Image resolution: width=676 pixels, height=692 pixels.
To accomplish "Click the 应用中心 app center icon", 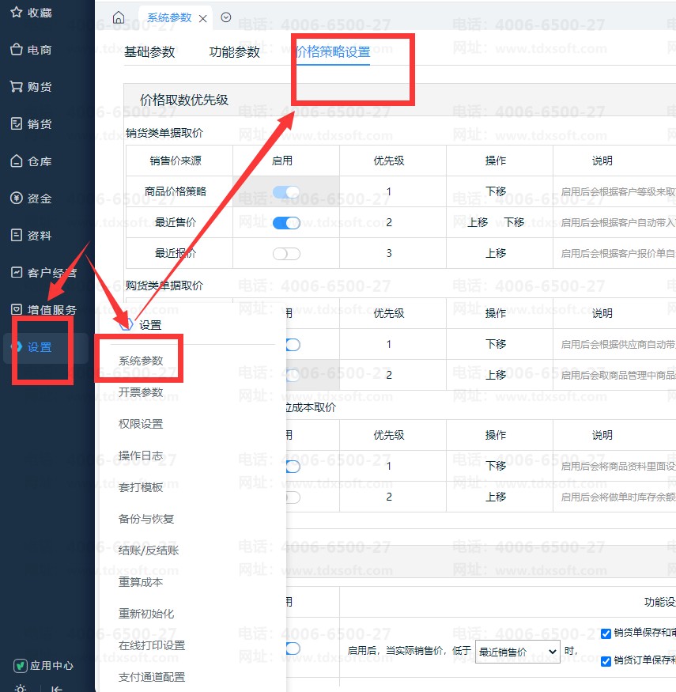I will (21, 666).
